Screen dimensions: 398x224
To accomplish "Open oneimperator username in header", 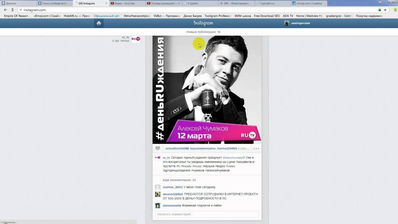I will [301, 23].
